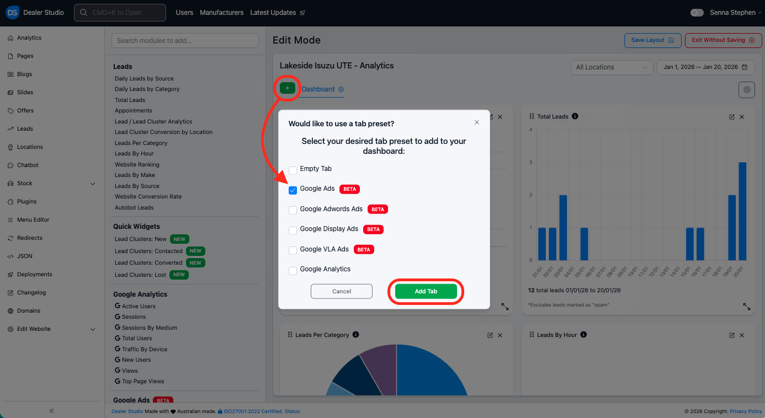Click the Analytics home icon in sidebar
Image resolution: width=765 pixels, height=418 pixels.
point(10,38)
